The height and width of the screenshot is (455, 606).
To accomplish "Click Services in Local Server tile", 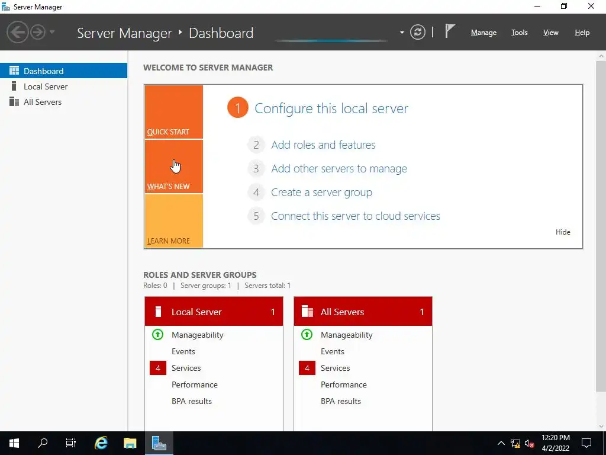I will tap(186, 368).
